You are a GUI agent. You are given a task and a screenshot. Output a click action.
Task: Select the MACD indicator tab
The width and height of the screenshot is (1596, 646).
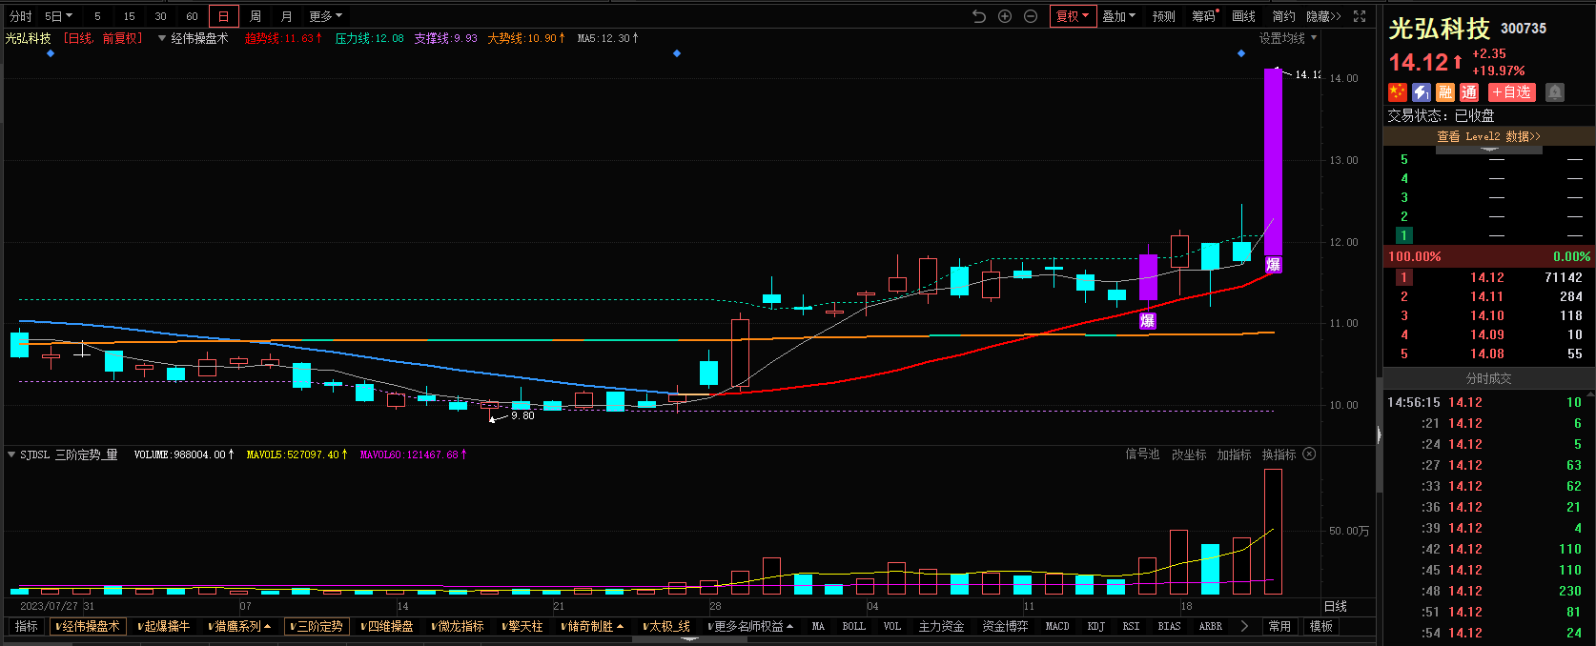tap(1057, 626)
